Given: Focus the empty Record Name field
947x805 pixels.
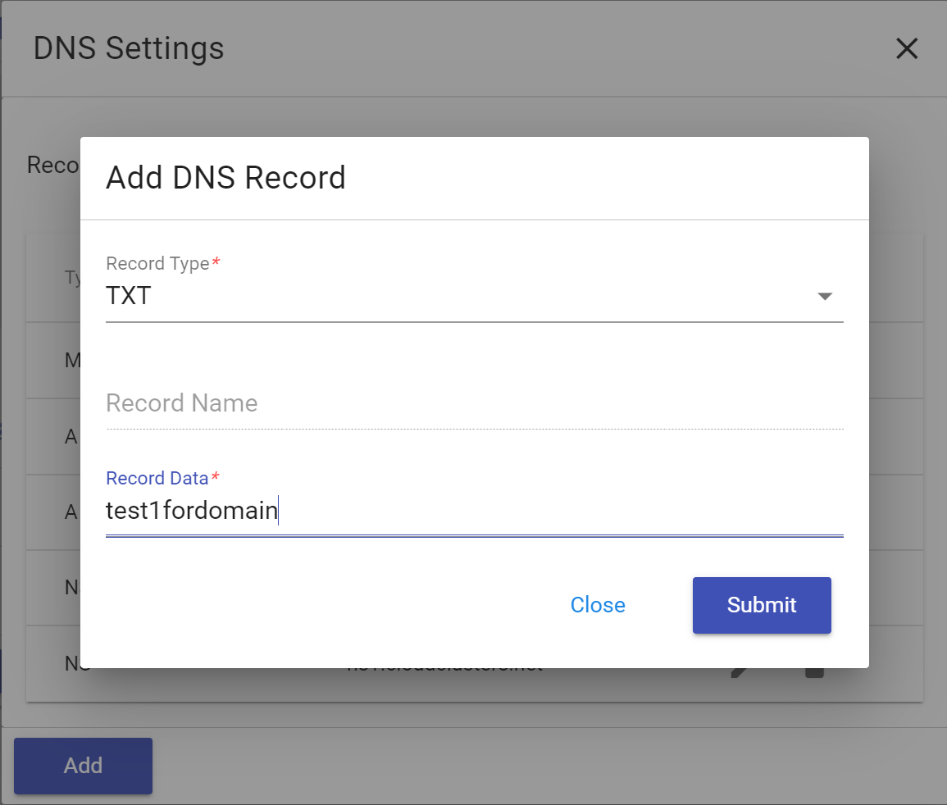Looking at the screenshot, I should coord(474,403).
